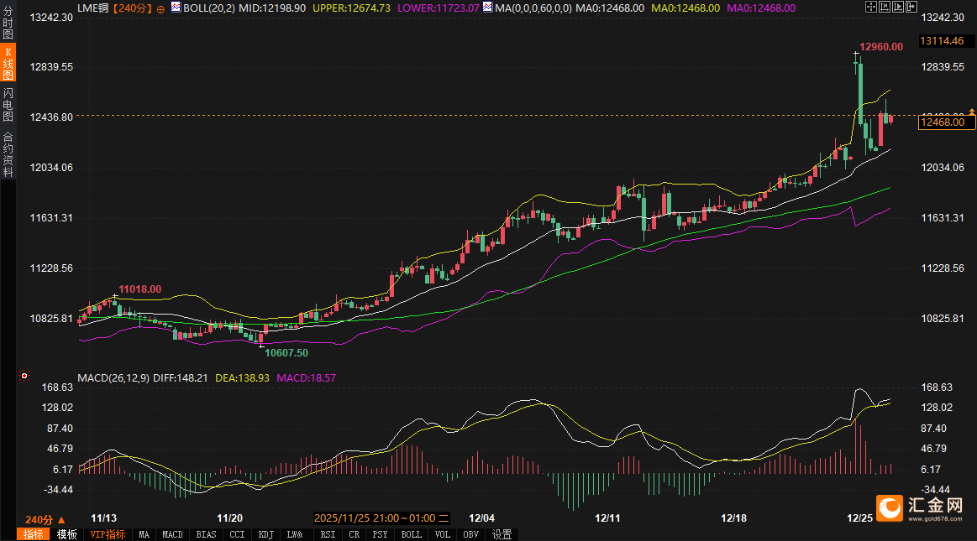Click the 汇金网 logo icon

click(x=890, y=507)
